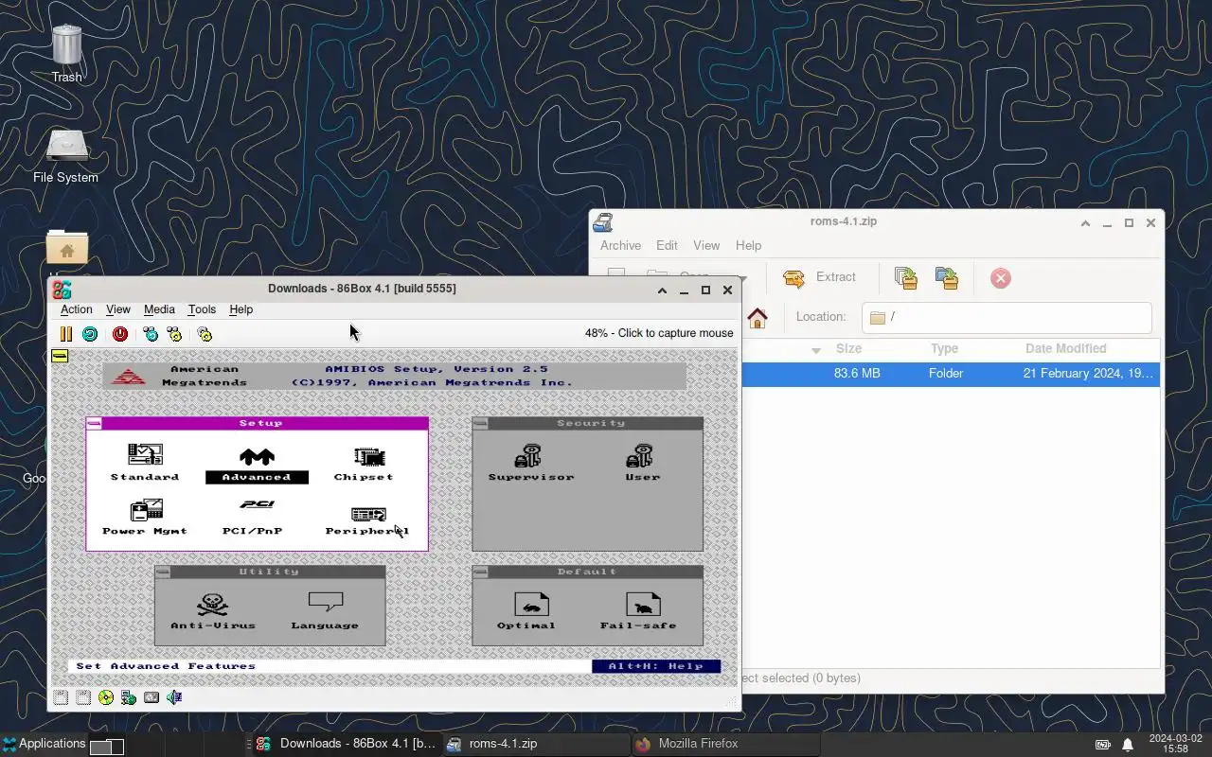Open the User security icon
This screenshot has width=1212, height=757.
[642, 463]
